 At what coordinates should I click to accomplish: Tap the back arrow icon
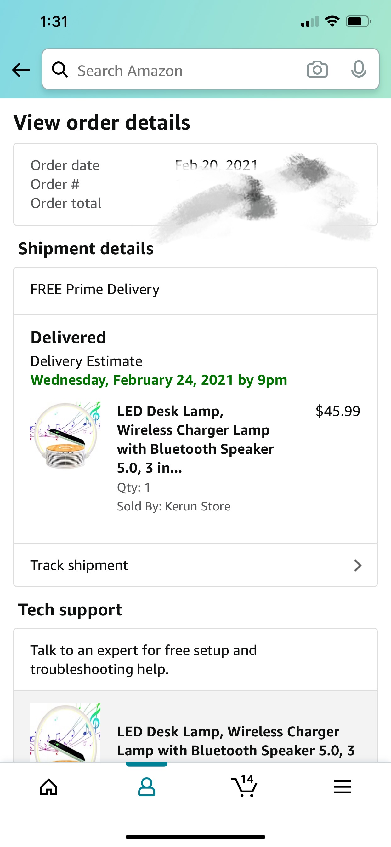coord(21,70)
